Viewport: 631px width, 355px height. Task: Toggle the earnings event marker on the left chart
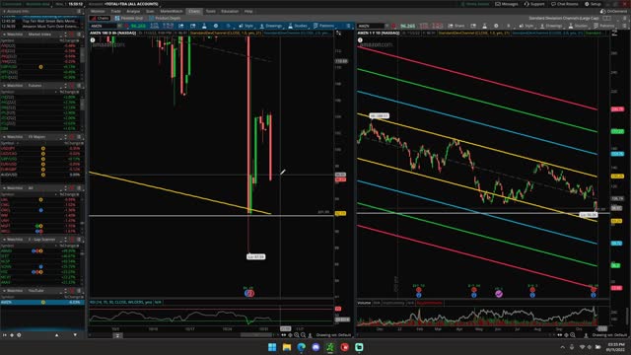pyautogui.click(x=249, y=294)
